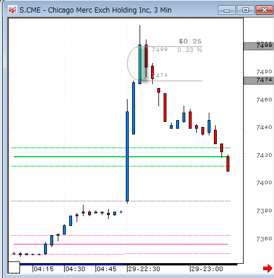Select the 7474 price marker on price axis
This screenshot has height=278, width=274.
(x=259, y=80)
